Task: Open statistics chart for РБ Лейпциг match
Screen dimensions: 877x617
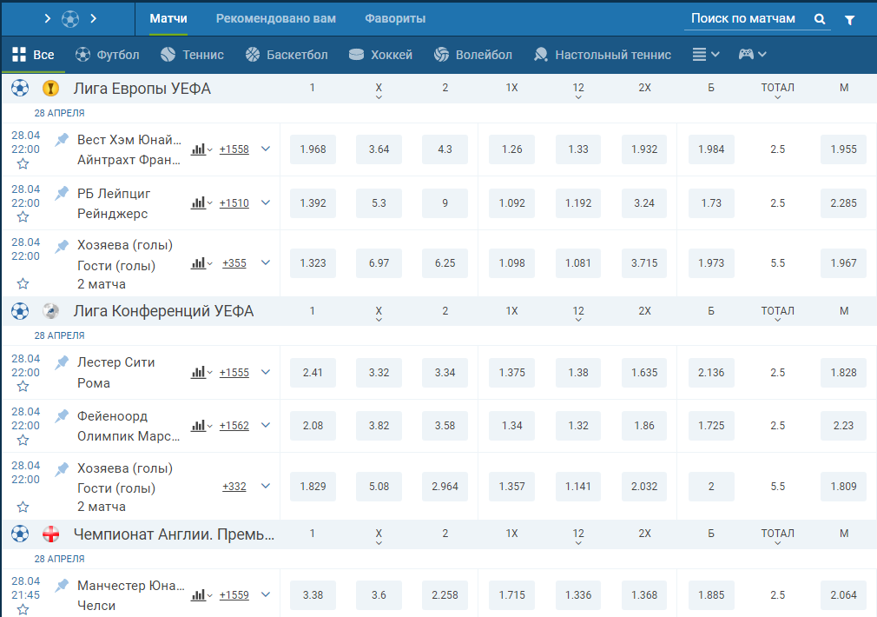Action: coord(201,202)
